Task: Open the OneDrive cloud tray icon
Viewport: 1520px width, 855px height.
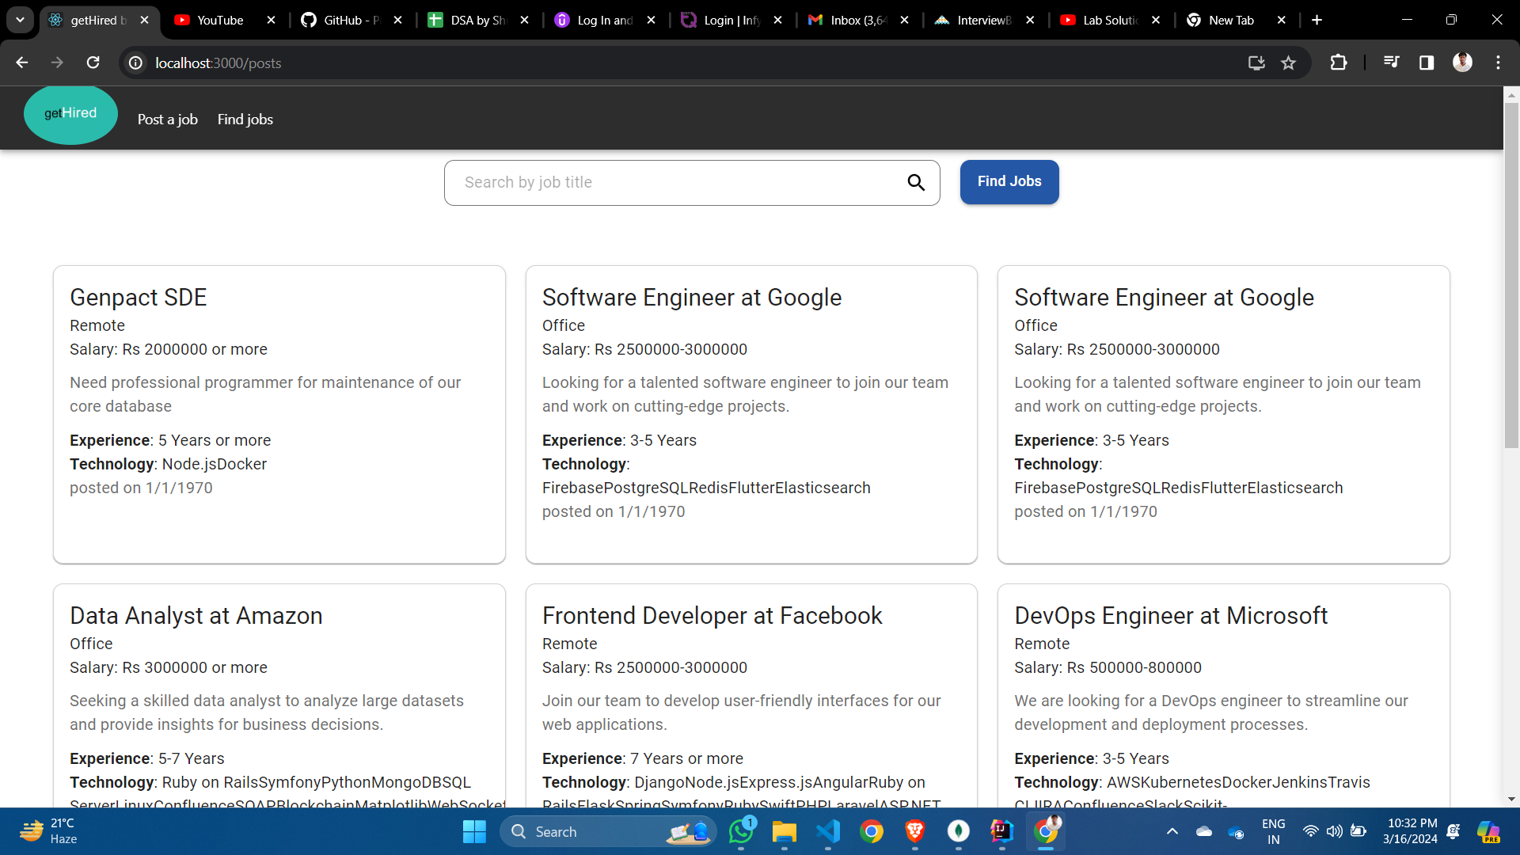Action: [1204, 831]
